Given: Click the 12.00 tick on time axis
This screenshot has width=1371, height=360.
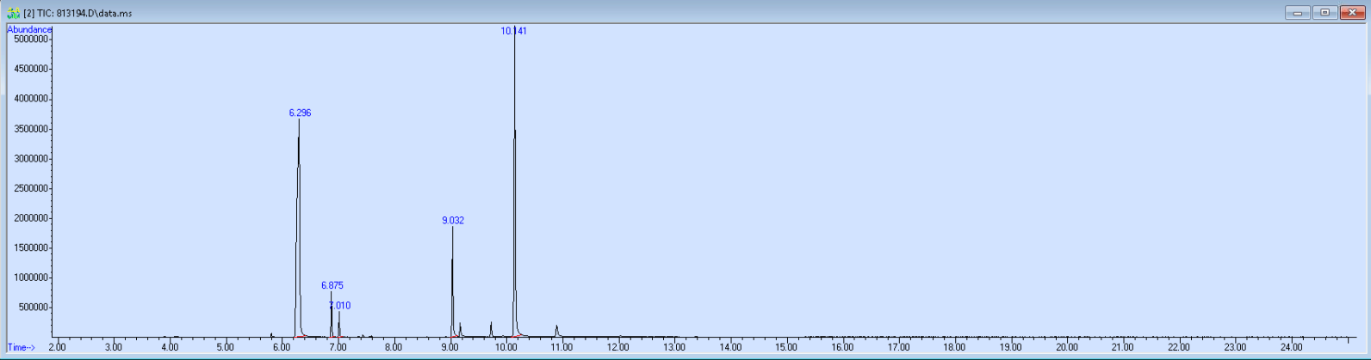Looking at the screenshot, I should coord(618,347).
